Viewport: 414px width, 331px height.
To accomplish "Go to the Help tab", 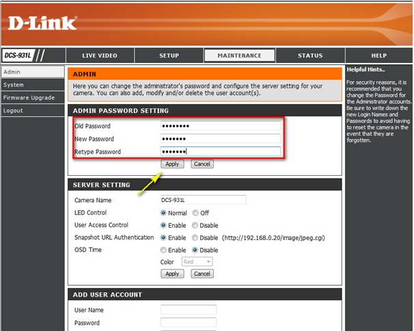I will coord(378,55).
